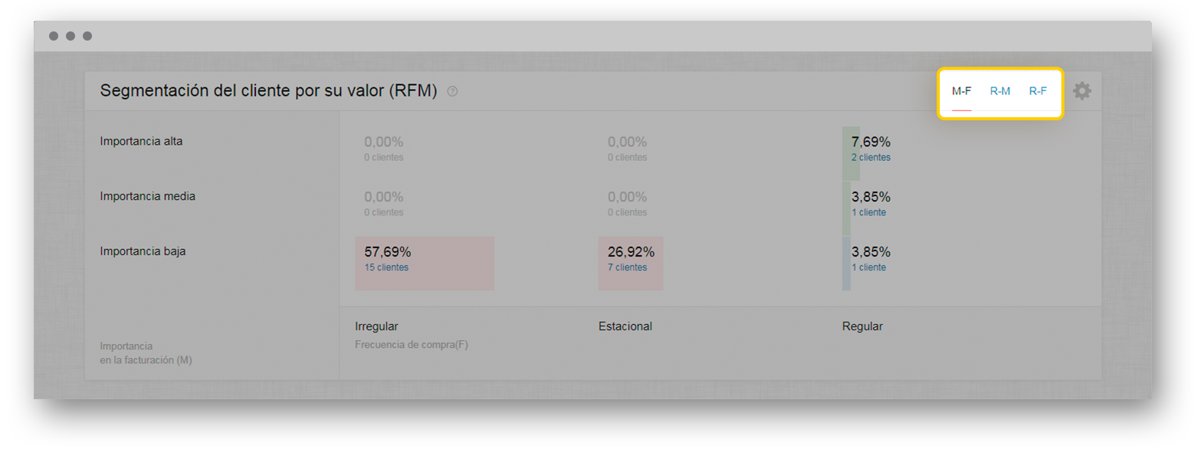Screen dimensions: 1201x449
Task: Click the Estacional column label
Action: 625,326
